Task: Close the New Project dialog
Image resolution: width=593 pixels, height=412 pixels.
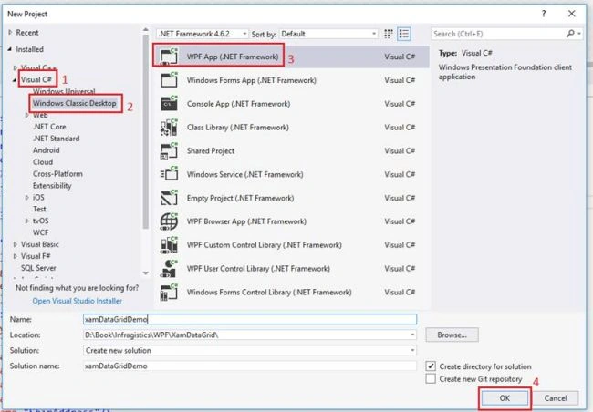Action: tap(572, 14)
